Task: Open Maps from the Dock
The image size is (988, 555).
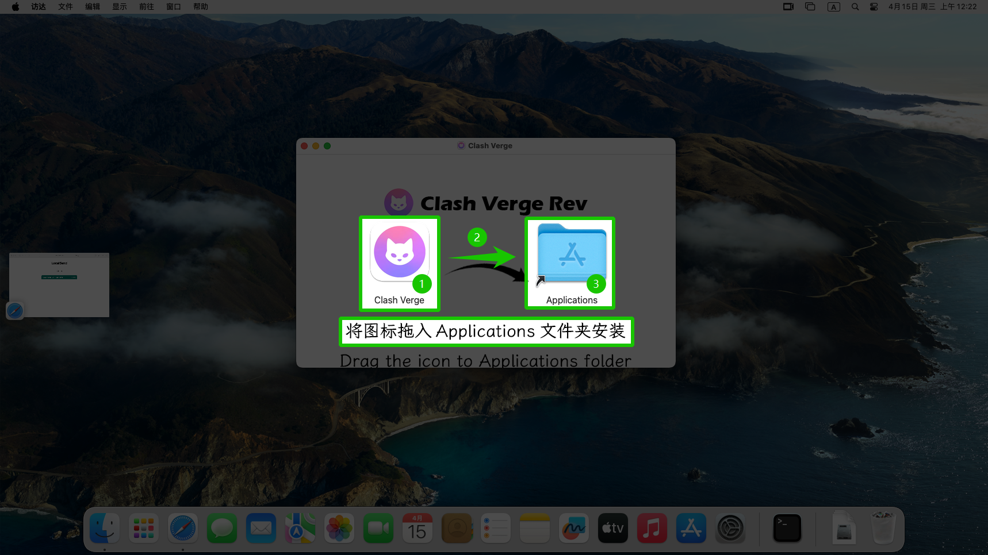Action: point(300,528)
